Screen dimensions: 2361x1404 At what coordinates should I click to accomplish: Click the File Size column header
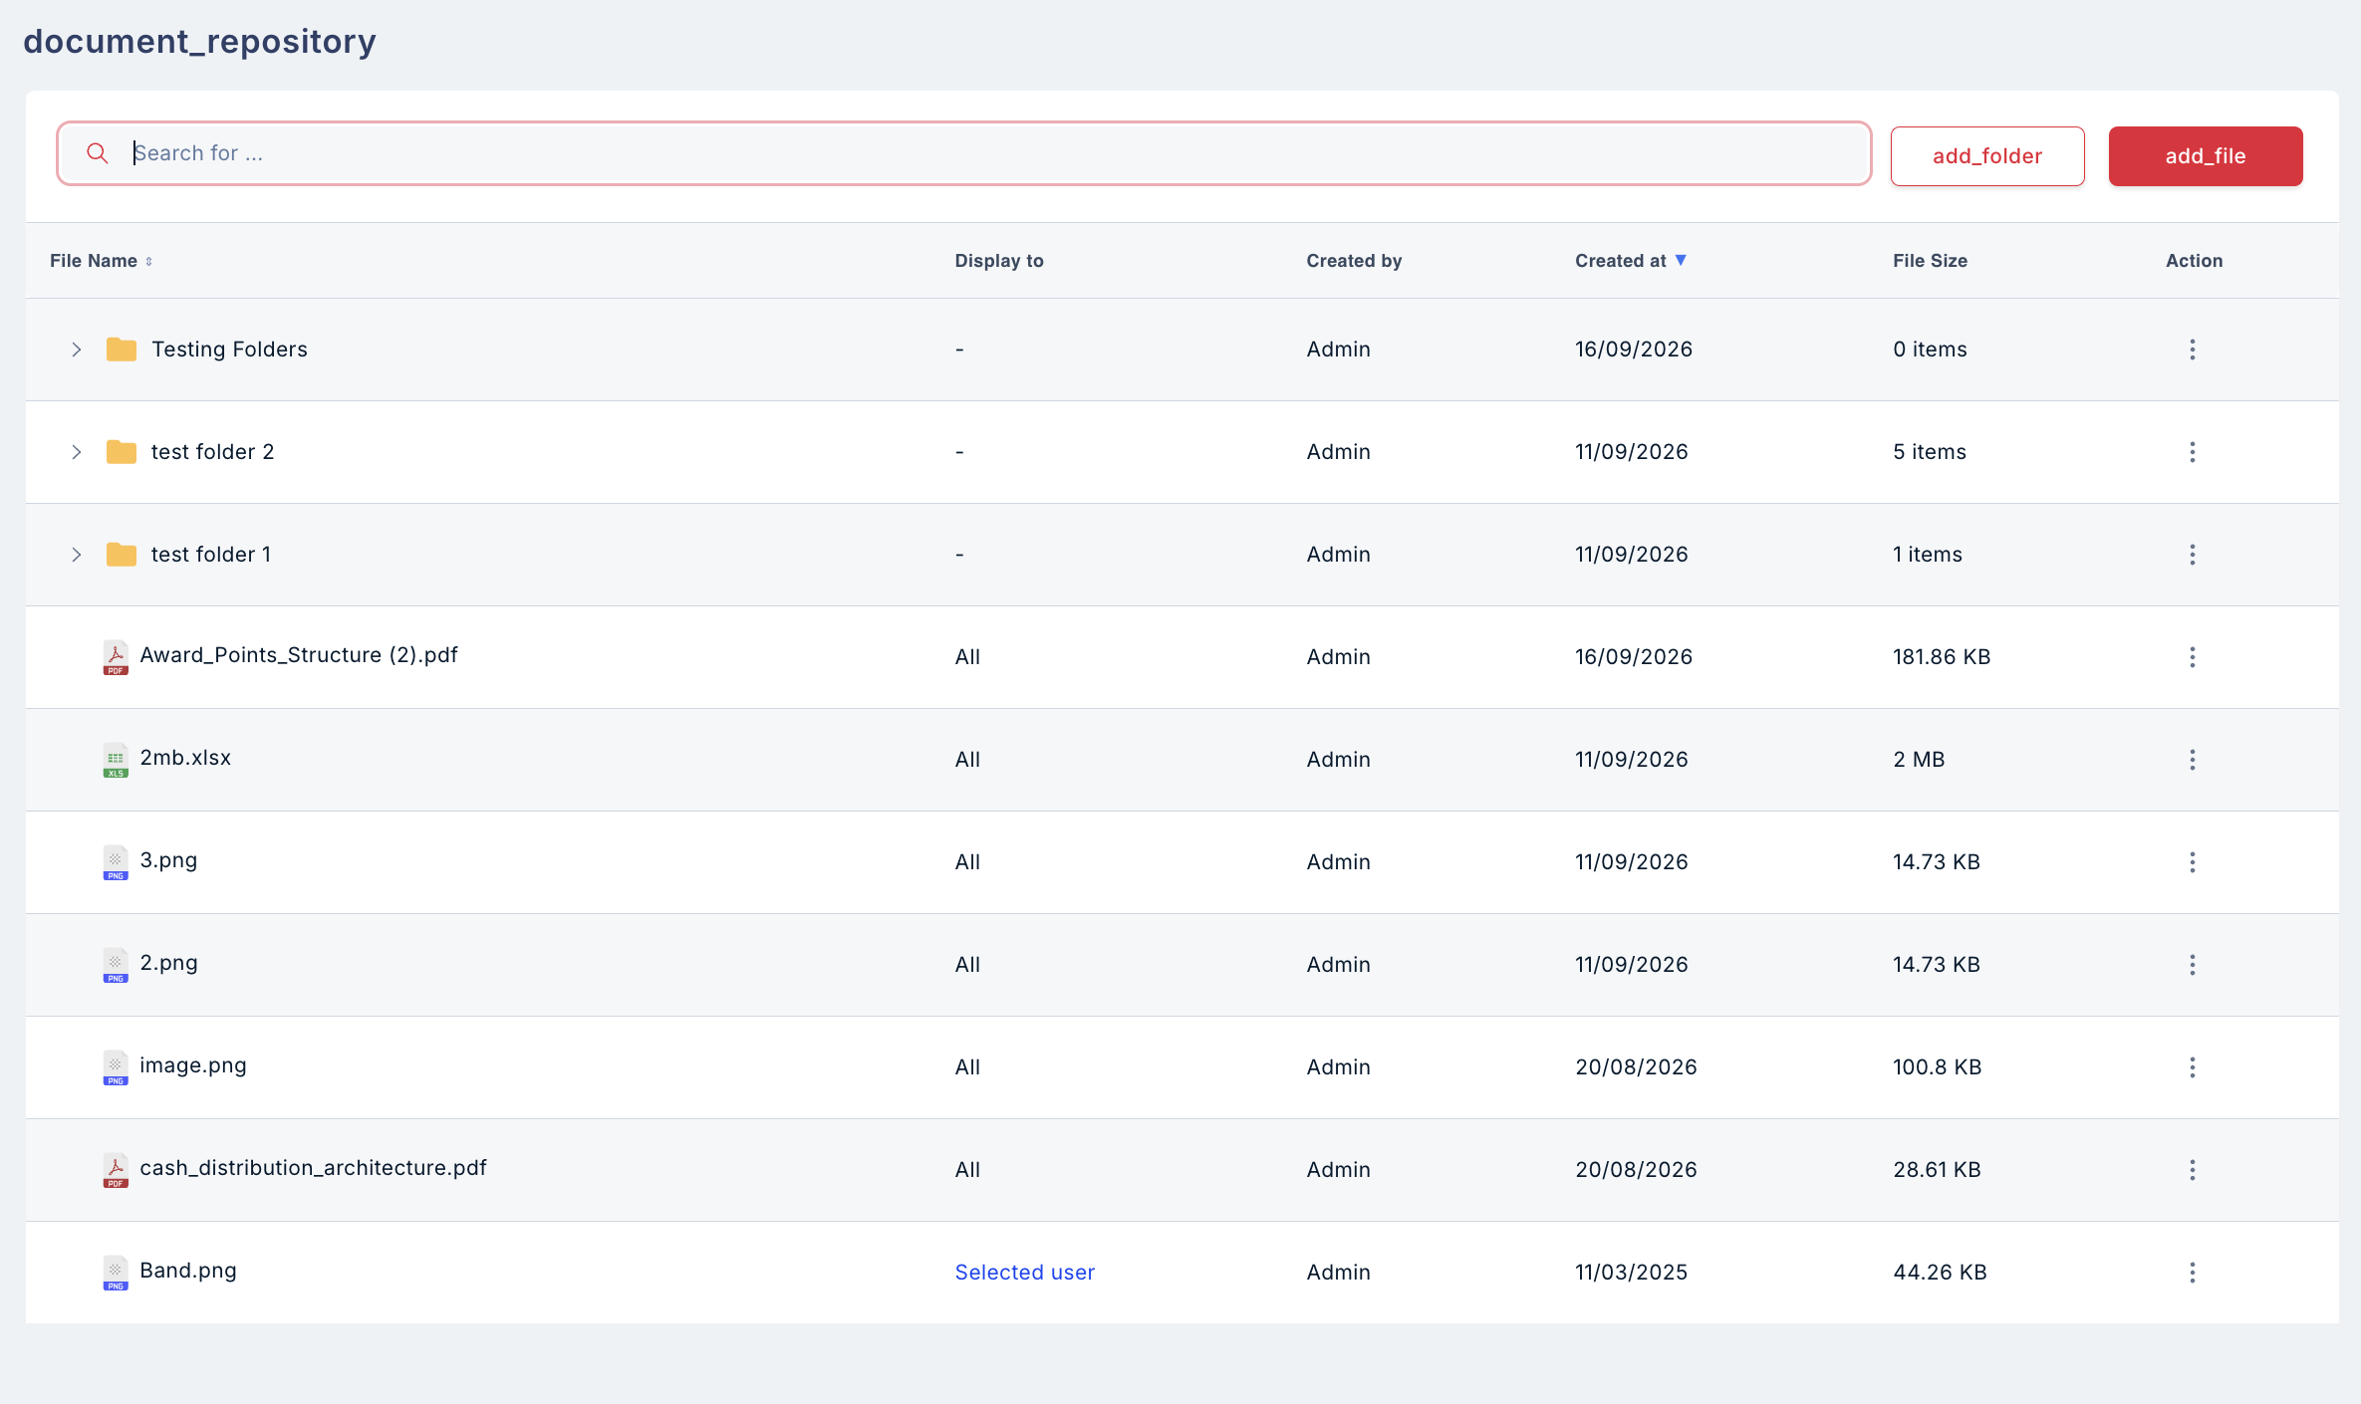click(x=1930, y=261)
